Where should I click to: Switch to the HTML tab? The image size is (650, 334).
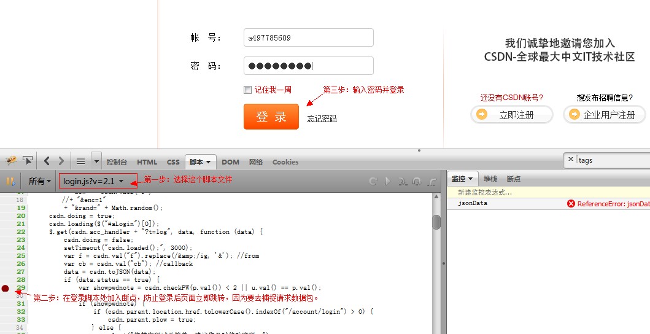147,162
